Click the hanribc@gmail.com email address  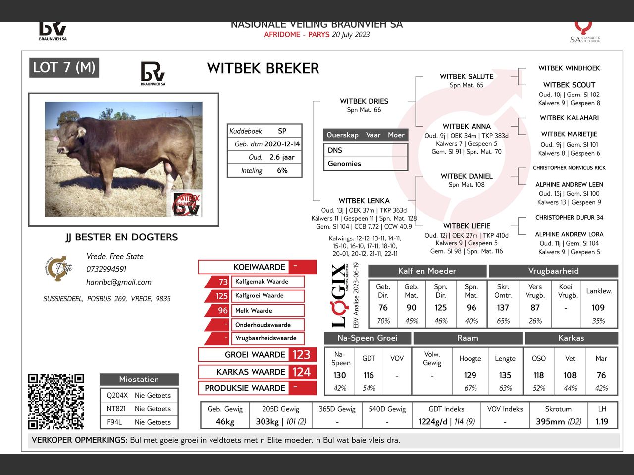119,282
